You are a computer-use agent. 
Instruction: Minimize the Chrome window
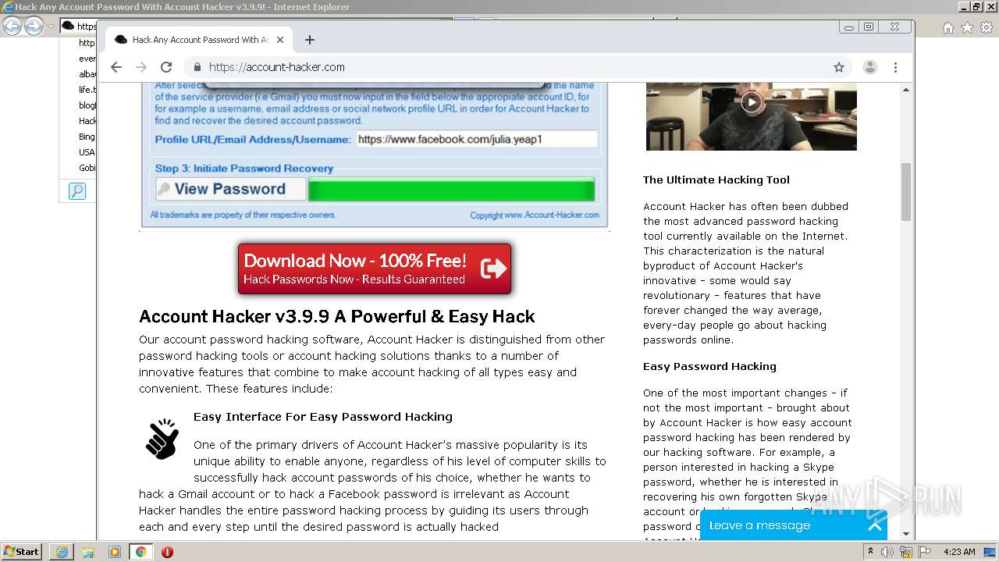[849, 27]
